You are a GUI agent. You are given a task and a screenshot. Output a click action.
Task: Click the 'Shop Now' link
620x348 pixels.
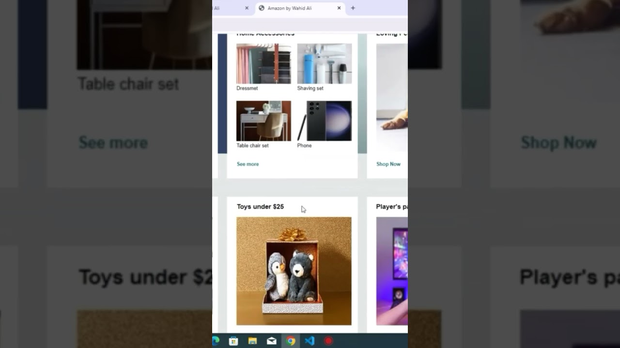388,164
